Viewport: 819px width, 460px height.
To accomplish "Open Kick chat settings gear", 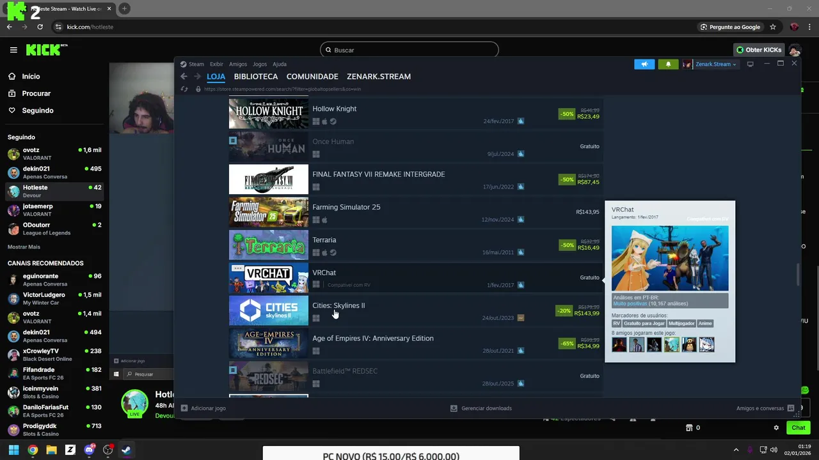I will (x=776, y=427).
